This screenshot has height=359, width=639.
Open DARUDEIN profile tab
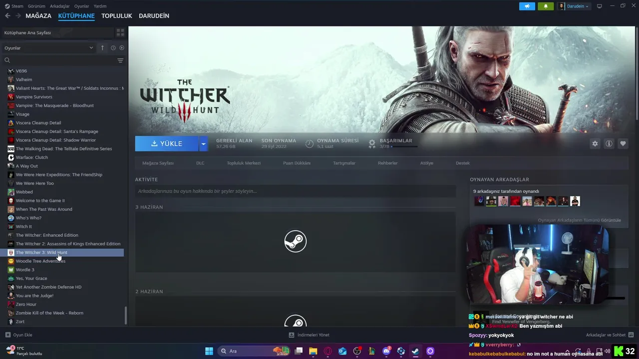154,16
